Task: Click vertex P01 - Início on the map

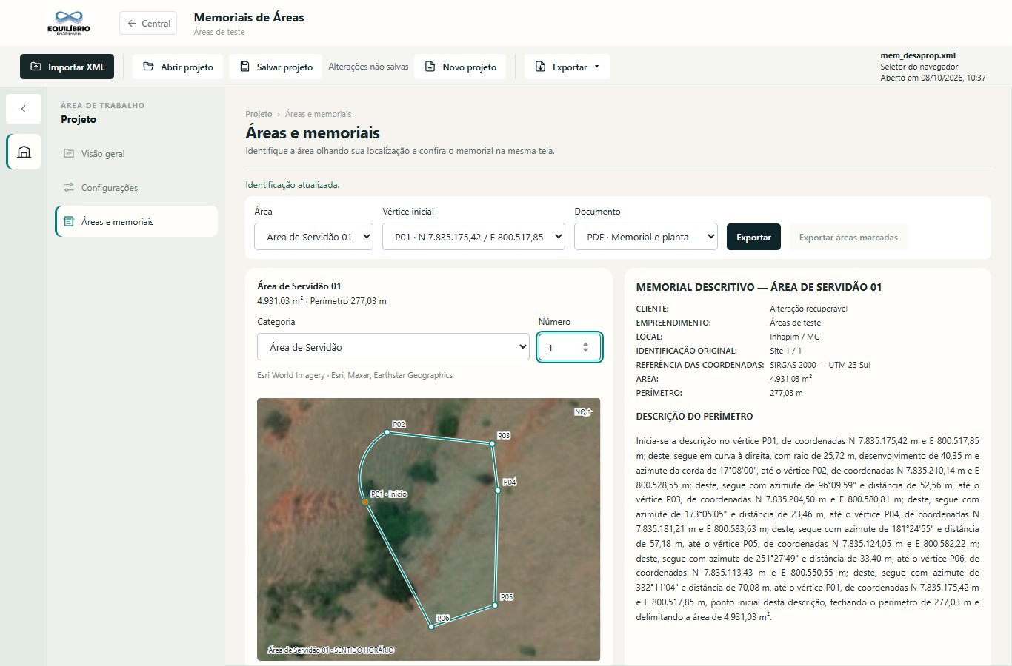Action: (365, 502)
